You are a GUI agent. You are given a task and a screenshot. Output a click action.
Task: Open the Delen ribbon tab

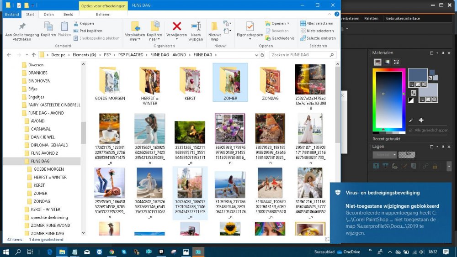coord(49,14)
